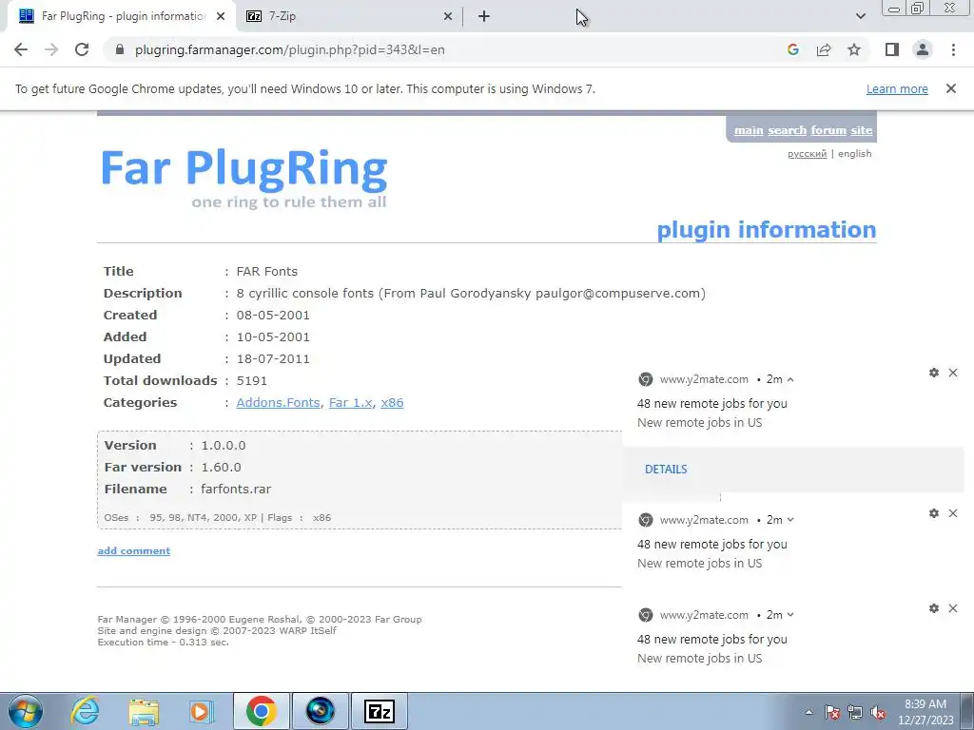The image size is (974, 730).
Task: Collapse the first y2mate notification chevron
Action: tap(790, 379)
